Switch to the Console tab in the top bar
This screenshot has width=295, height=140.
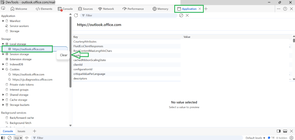pos(65,9)
